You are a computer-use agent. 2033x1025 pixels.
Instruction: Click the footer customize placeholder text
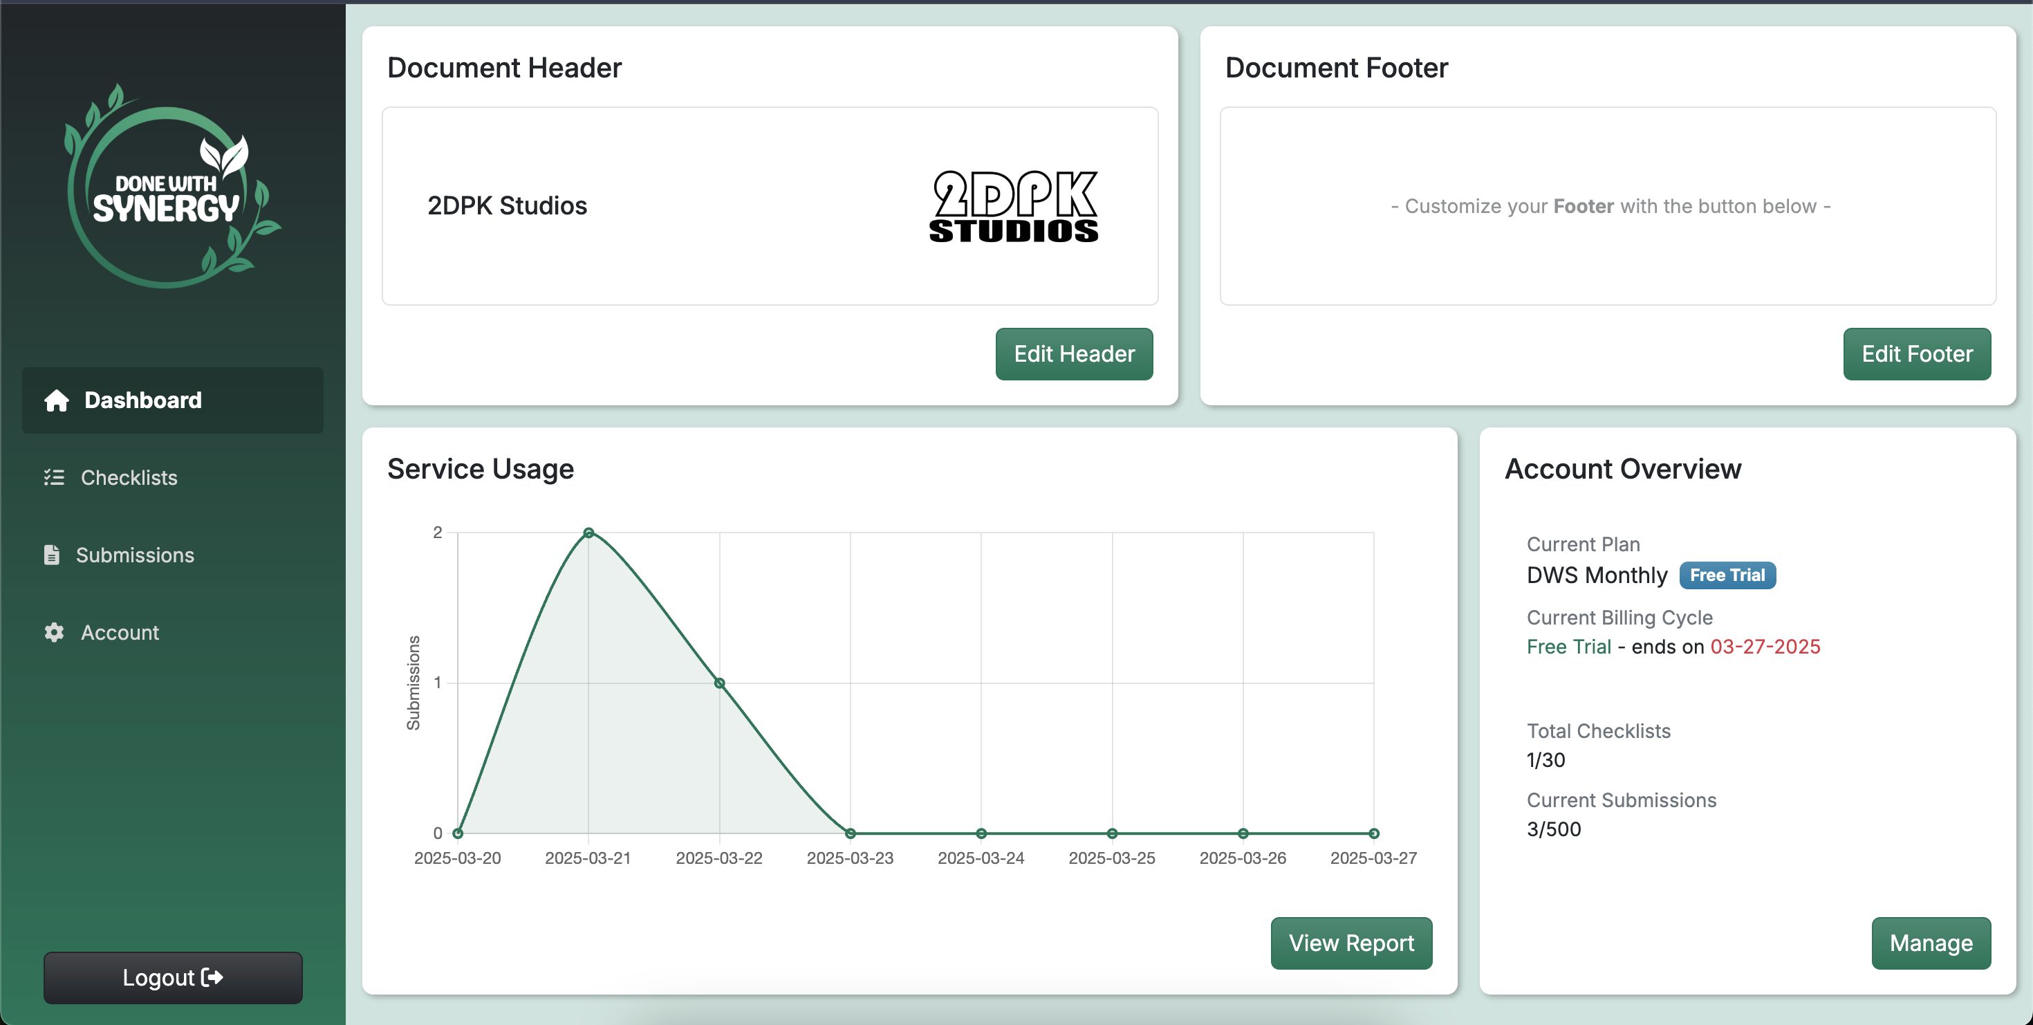pyautogui.click(x=1610, y=206)
